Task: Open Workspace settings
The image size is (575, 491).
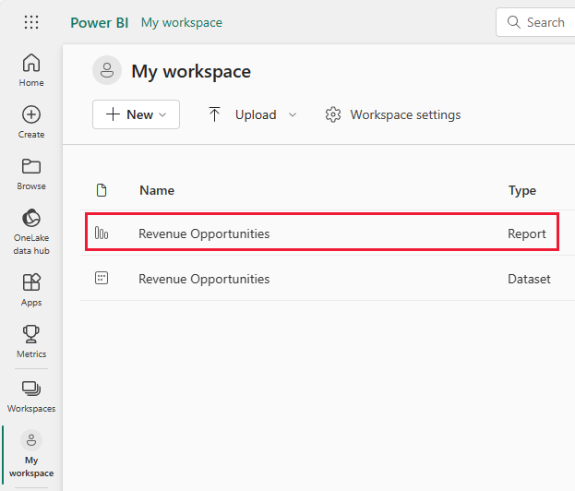Action: point(393,114)
